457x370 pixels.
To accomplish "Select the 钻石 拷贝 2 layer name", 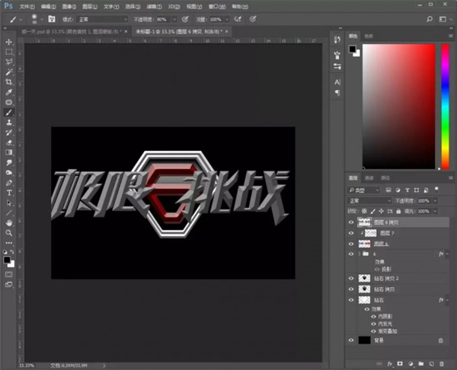I will pyautogui.click(x=386, y=279).
